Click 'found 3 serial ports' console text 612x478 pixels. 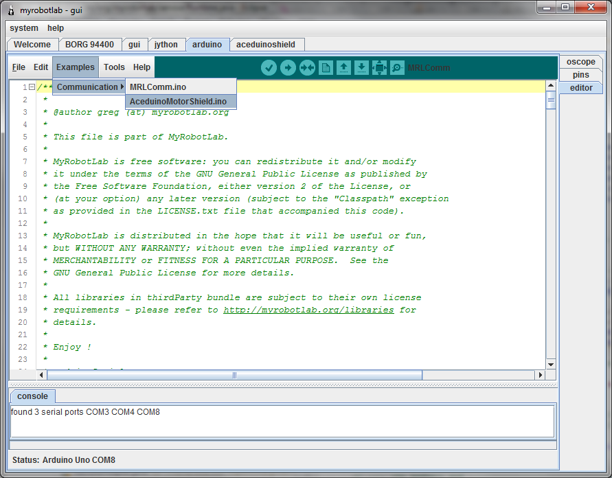pos(47,412)
